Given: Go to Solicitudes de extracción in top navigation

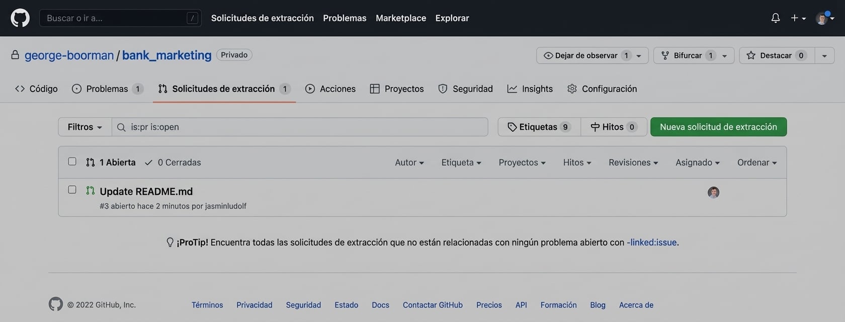Looking at the screenshot, I should coord(263,18).
